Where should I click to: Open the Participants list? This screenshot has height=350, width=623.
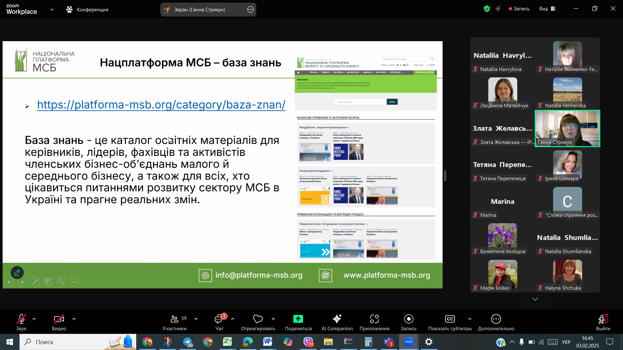click(x=175, y=319)
